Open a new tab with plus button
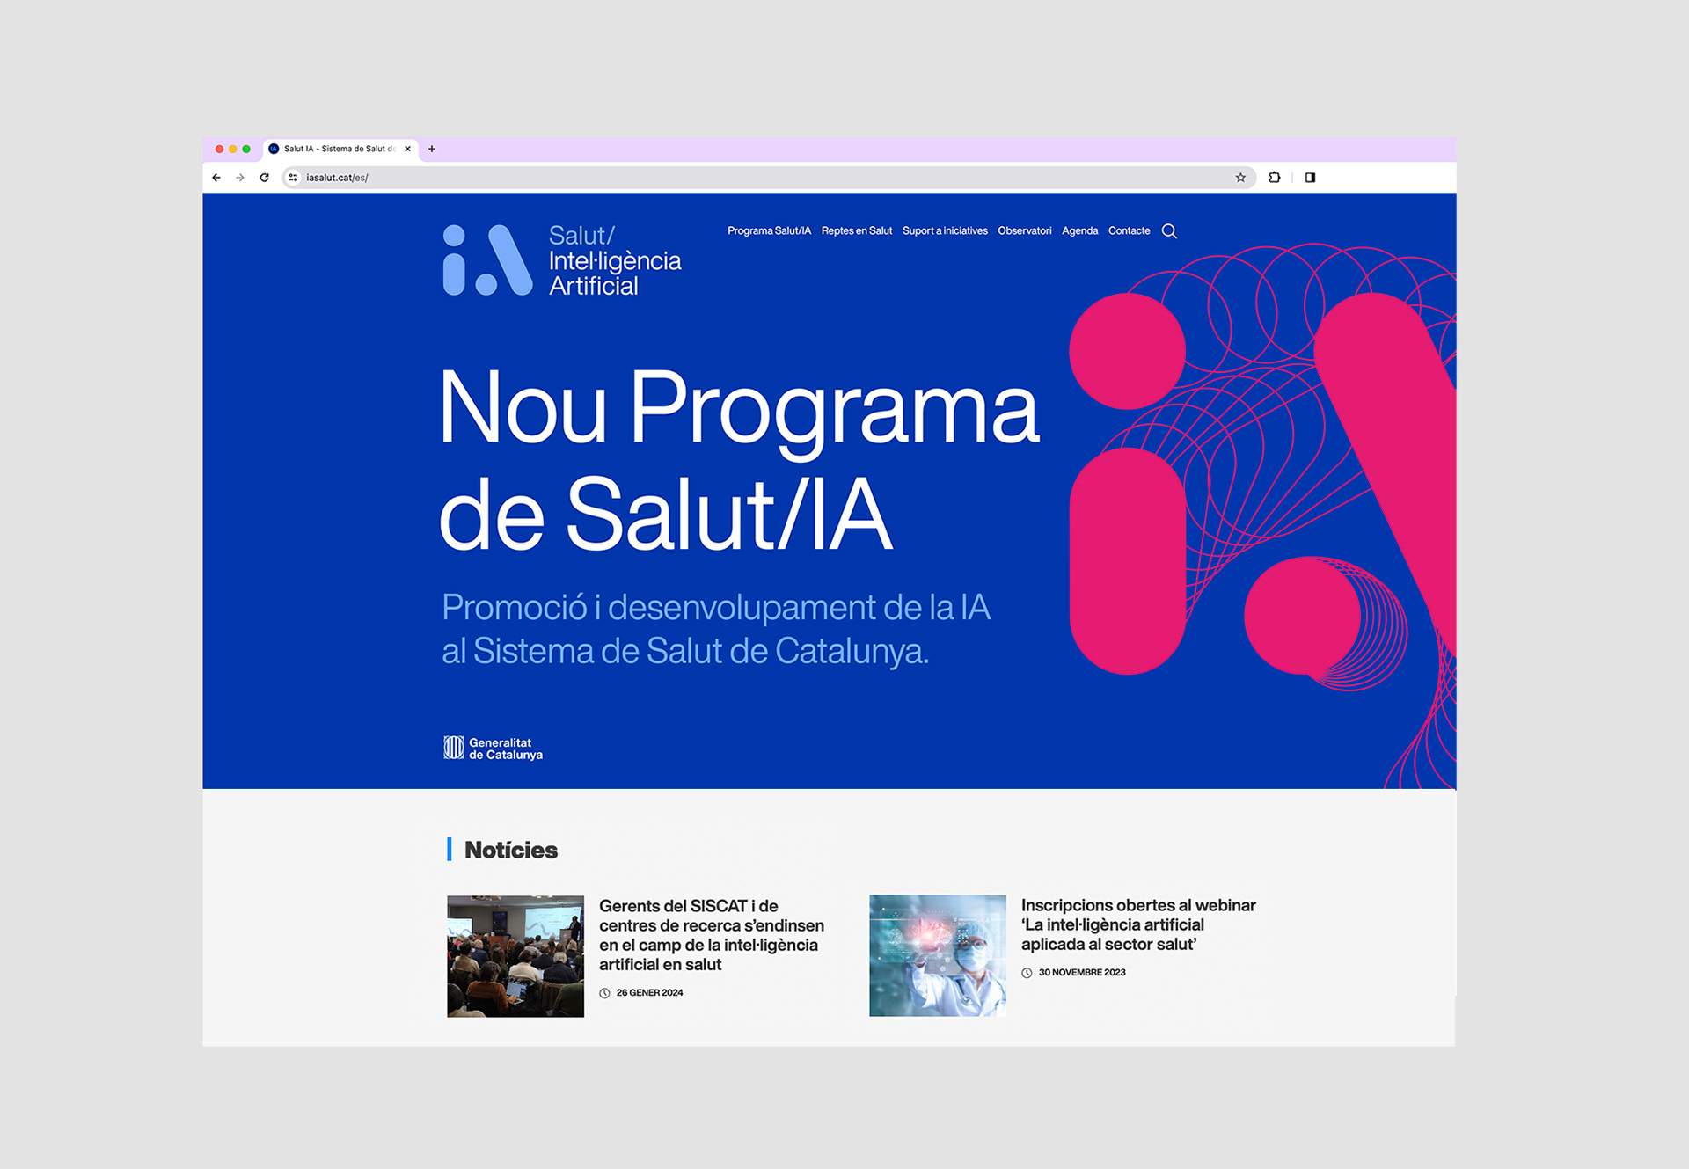Image resolution: width=1689 pixels, height=1169 pixels. (432, 149)
